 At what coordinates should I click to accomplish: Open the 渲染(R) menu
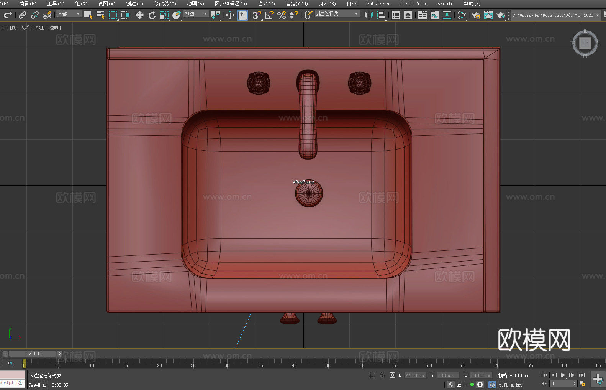click(x=266, y=3)
